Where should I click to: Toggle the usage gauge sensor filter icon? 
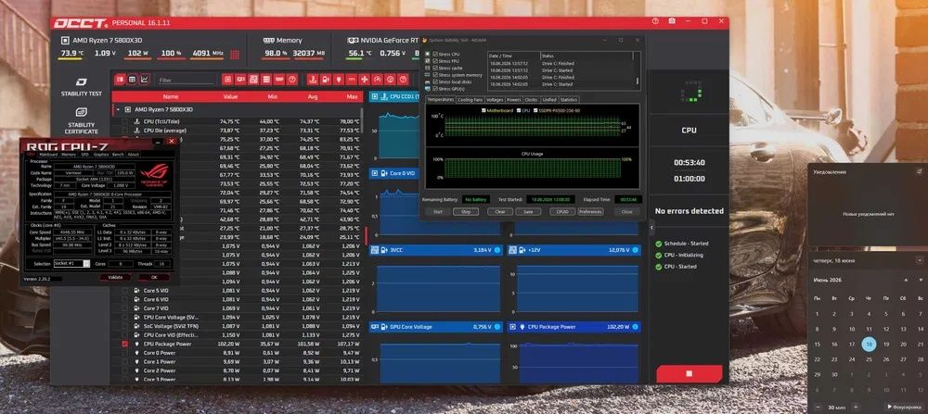[x=377, y=79]
